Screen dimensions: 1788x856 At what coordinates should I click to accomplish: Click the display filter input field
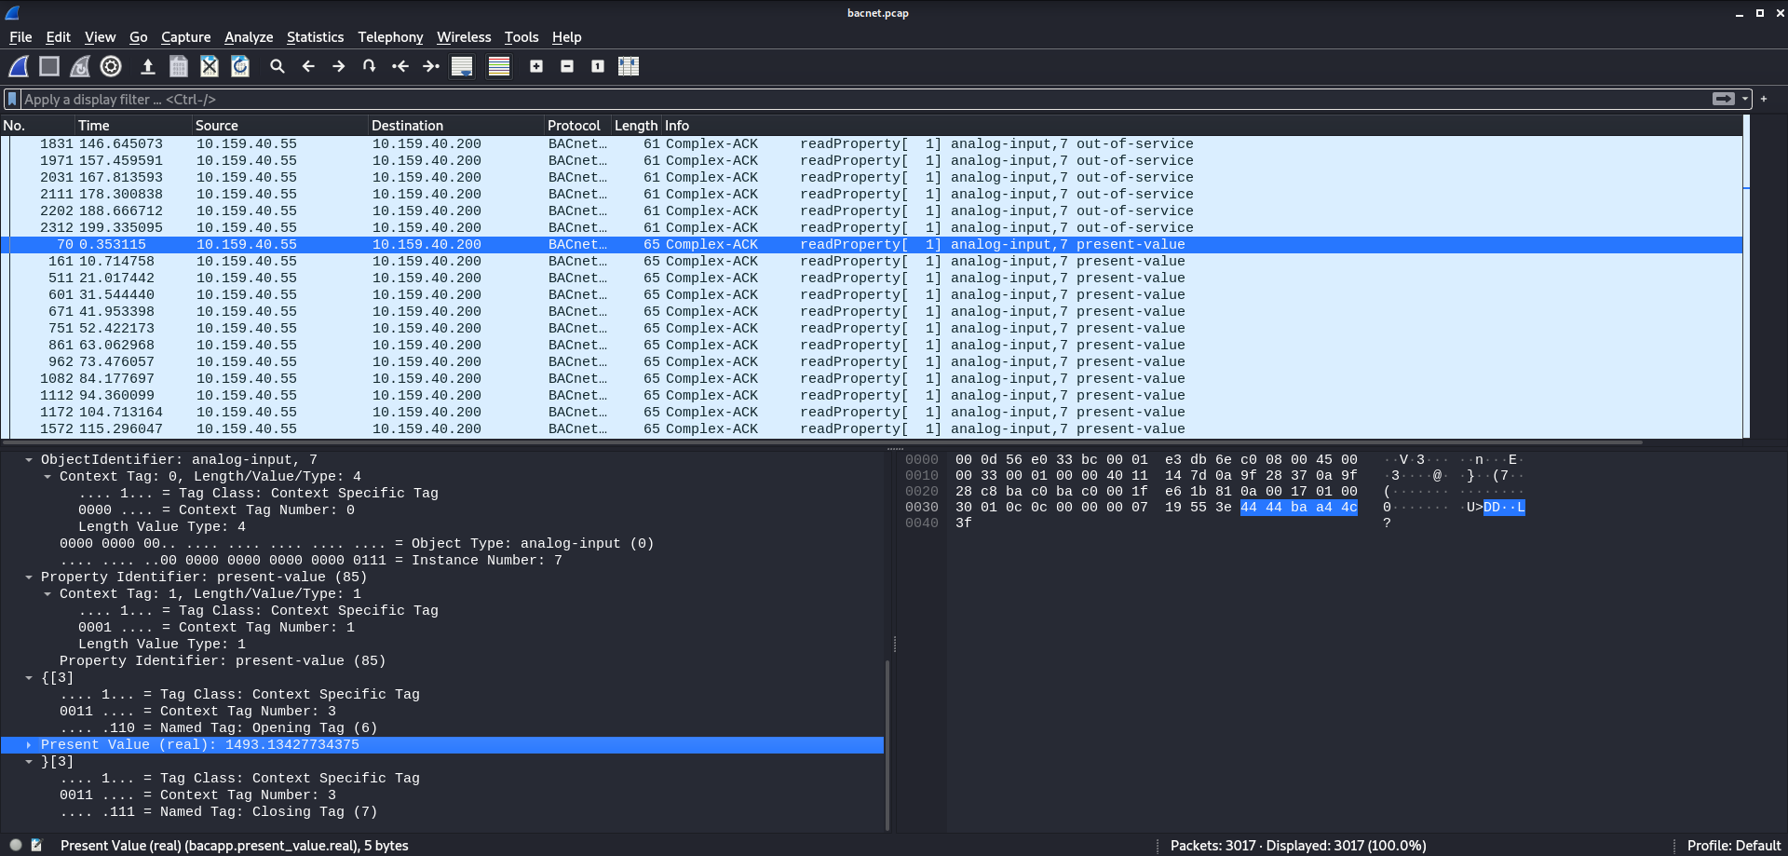point(866,99)
